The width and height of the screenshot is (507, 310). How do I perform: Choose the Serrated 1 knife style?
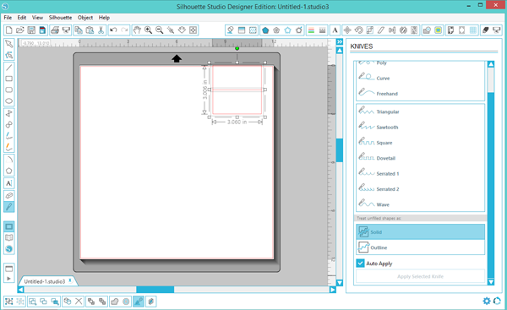(420, 174)
